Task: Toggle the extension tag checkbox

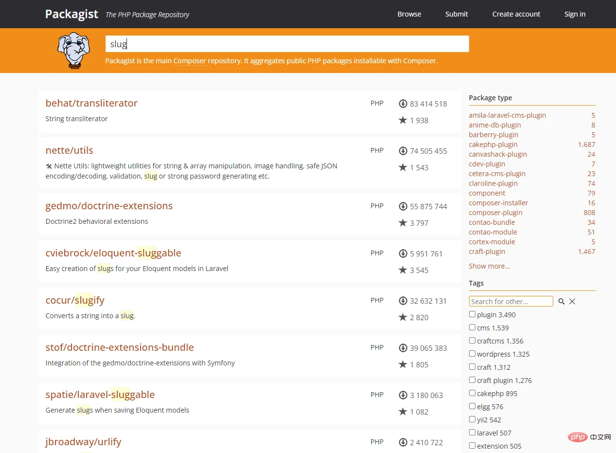Action: [472, 446]
